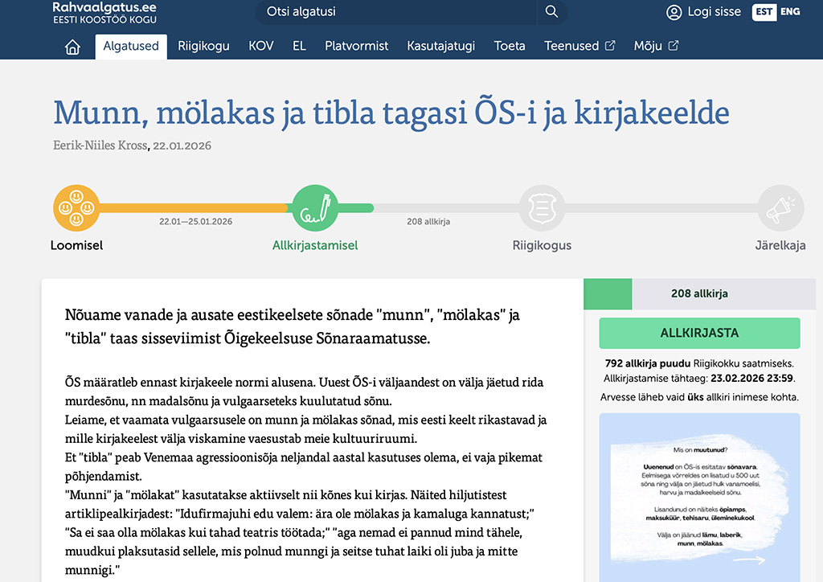Open the Riigikogu menu item
Screen dimensions: 823x582
[x=203, y=46]
